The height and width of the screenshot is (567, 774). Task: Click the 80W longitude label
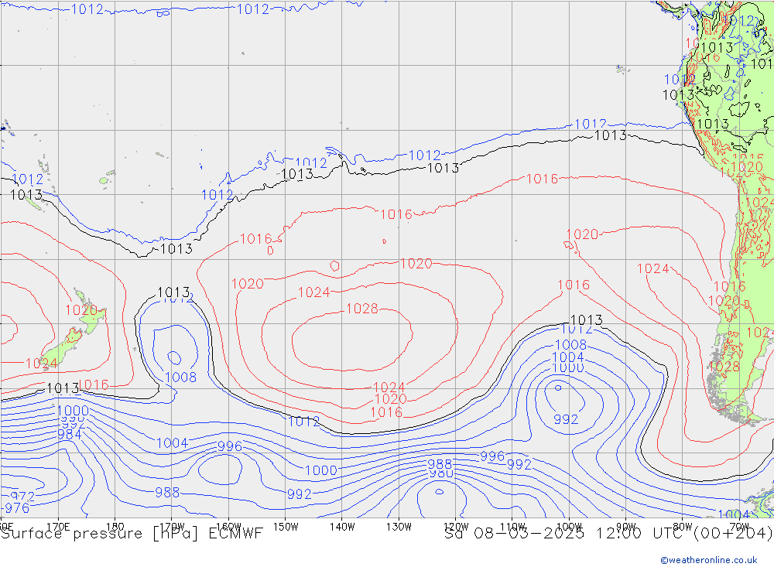coord(683,527)
